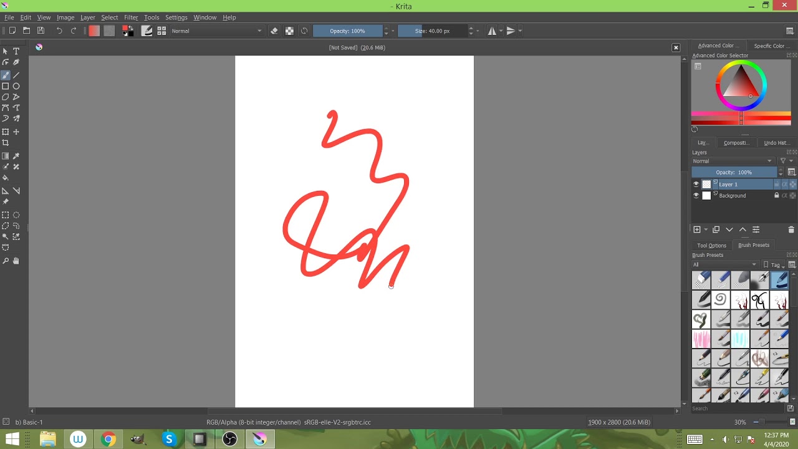Select the Rectangle shape tool
The width and height of the screenshot is (798, 449).
tap(6, 86)
